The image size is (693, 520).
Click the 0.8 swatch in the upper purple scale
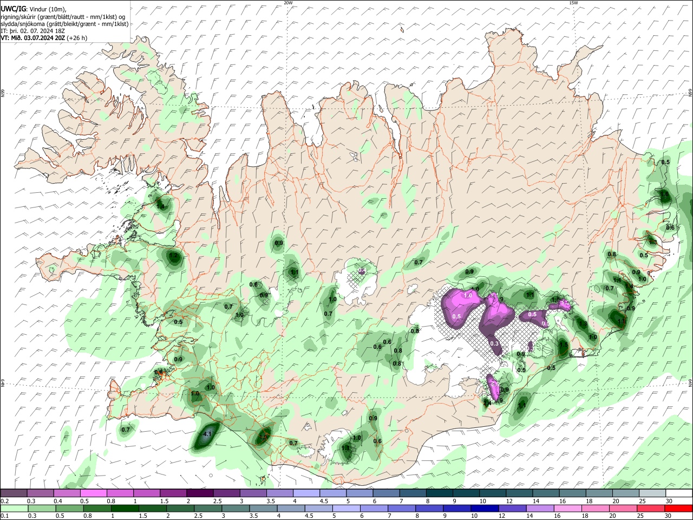click(x=120, y=493)
